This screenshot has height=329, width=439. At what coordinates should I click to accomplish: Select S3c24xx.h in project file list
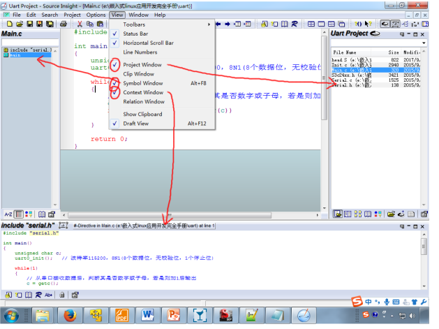pyautogui.click(x=375, y=75)
